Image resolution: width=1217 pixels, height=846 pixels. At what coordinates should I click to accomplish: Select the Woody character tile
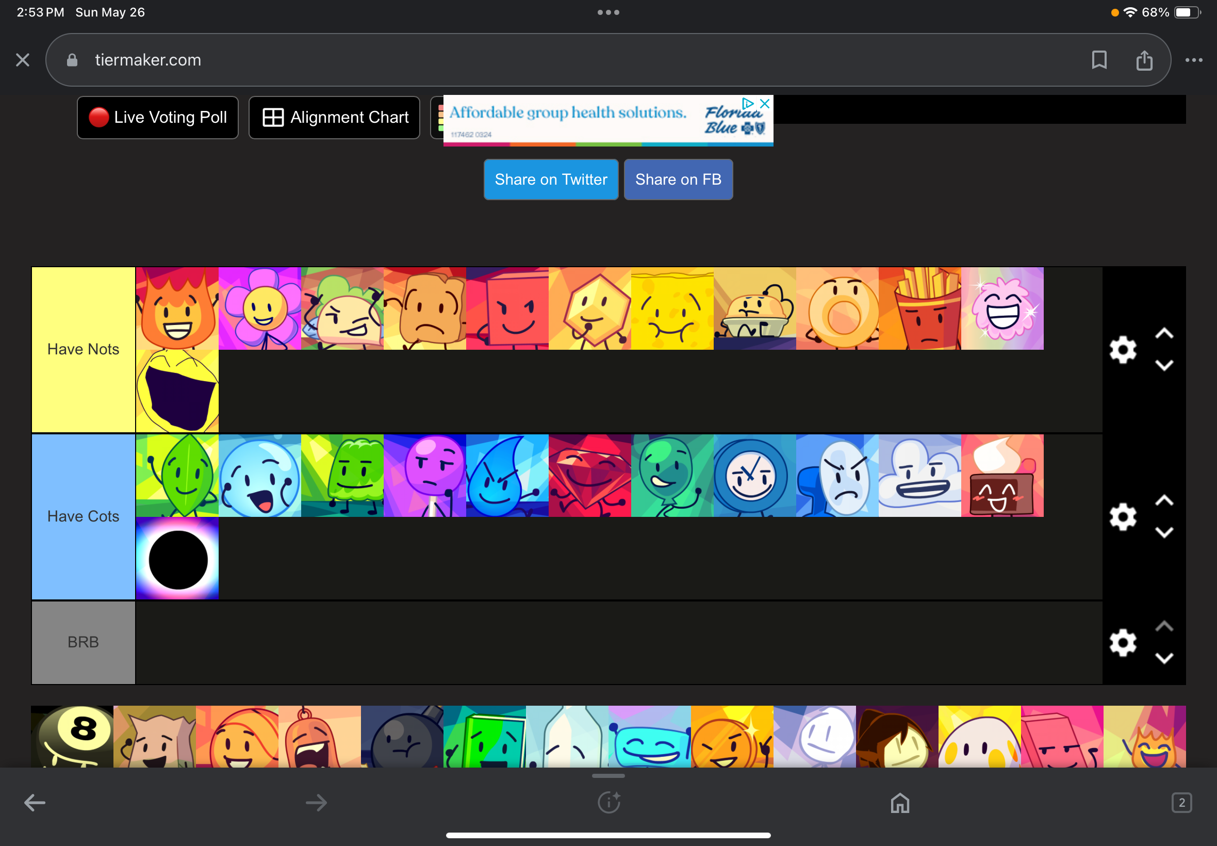pos(425,308)
